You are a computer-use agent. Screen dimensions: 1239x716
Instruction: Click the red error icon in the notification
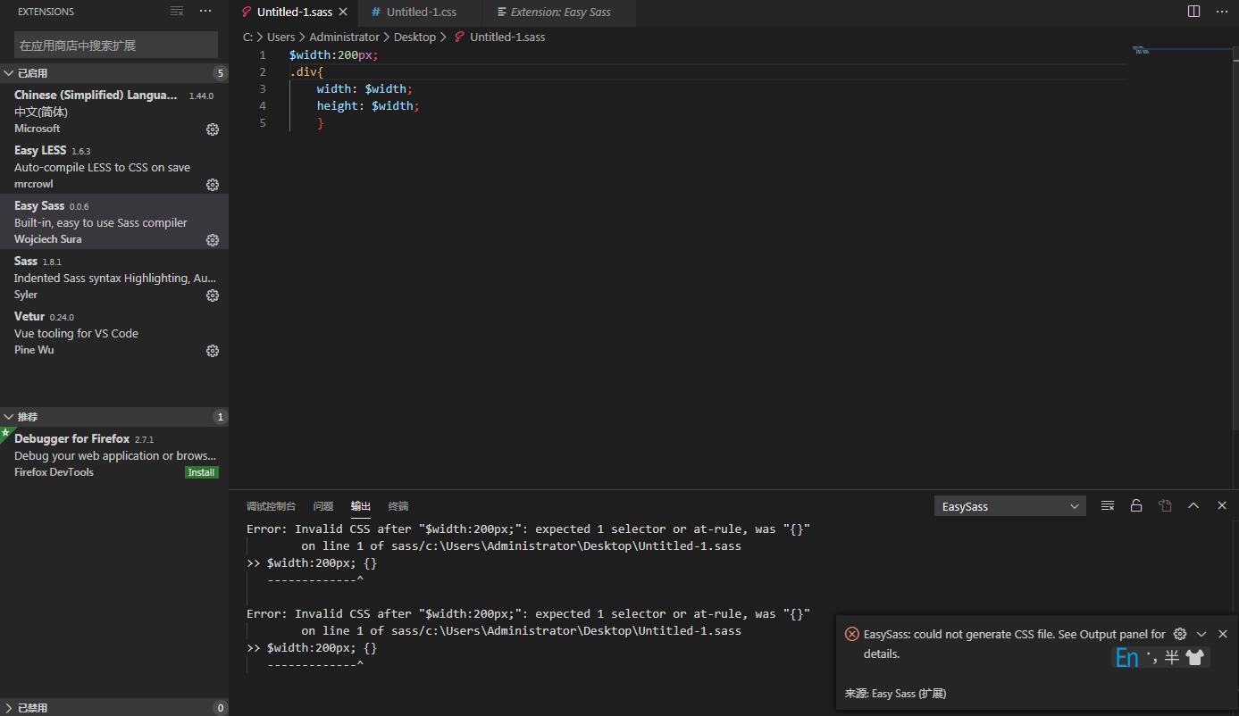[x=851, y=635]
